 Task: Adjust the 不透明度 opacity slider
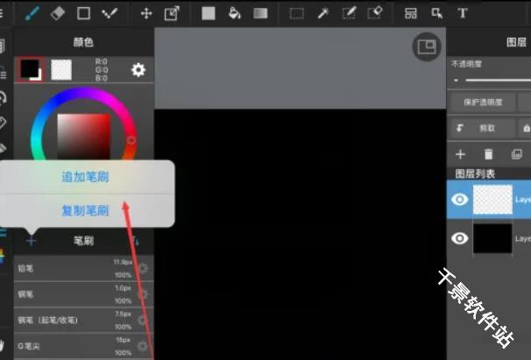(x=498, y=81)
